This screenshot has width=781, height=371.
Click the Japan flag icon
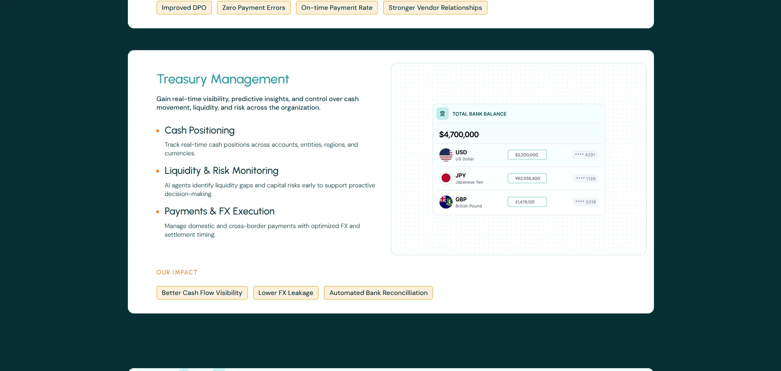446,178
